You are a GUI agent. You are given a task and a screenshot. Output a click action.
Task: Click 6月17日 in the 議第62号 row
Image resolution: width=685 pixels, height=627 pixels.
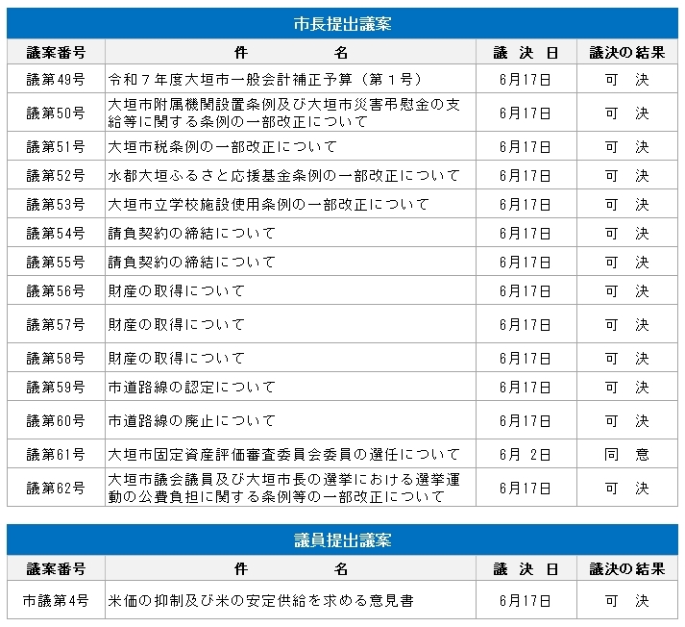pos(526,488)
